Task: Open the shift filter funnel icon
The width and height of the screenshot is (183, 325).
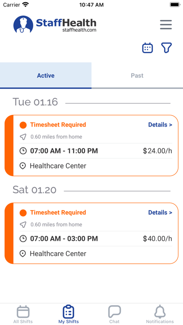Action: click(x=167, y=48)
